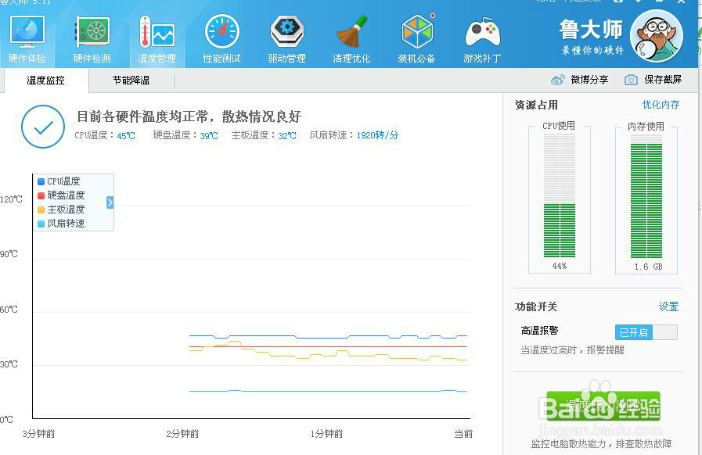Click the 3分钟前 time axis label
Image resolution: width=702 pixels, height=455 pixels.
click(x=39, y=434)
